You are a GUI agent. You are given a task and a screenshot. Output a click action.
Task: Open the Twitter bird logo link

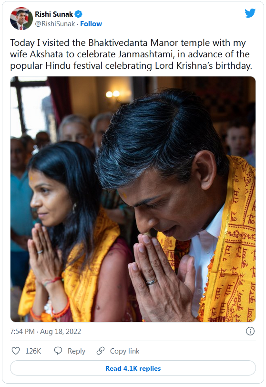pos(250,13)
